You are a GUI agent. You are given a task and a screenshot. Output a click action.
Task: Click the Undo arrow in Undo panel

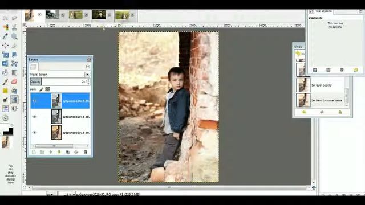coord(304,112)
